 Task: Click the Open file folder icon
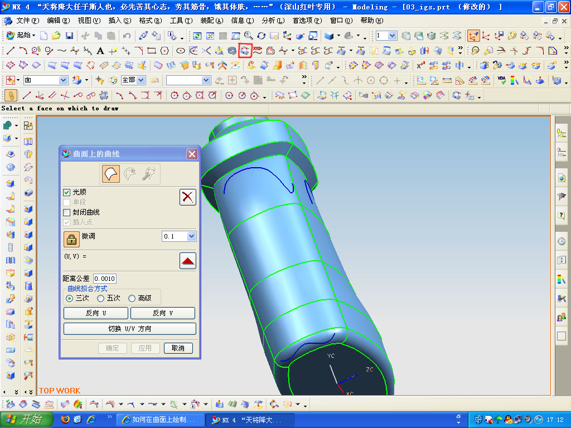click(56, 36)
